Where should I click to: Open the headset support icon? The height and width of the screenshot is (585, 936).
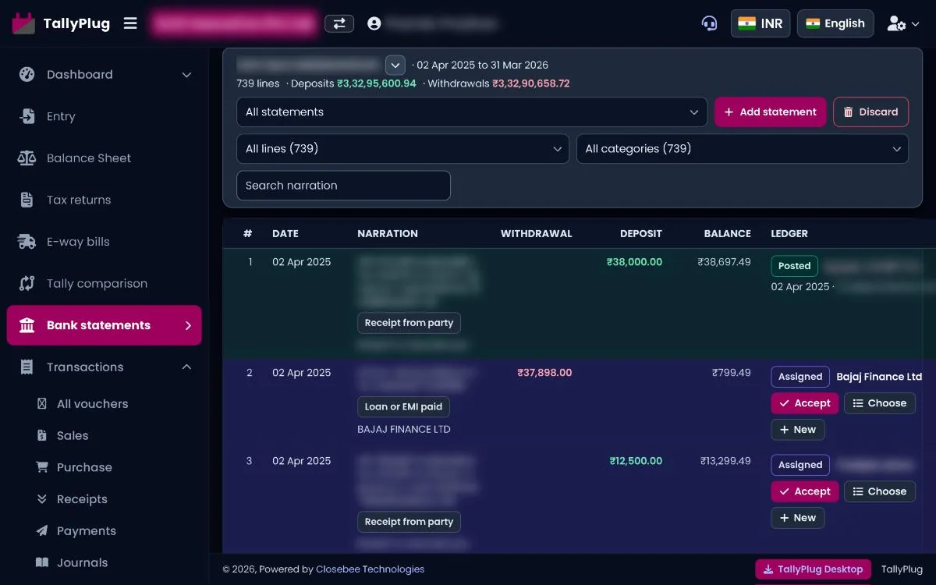pos(709,23)
